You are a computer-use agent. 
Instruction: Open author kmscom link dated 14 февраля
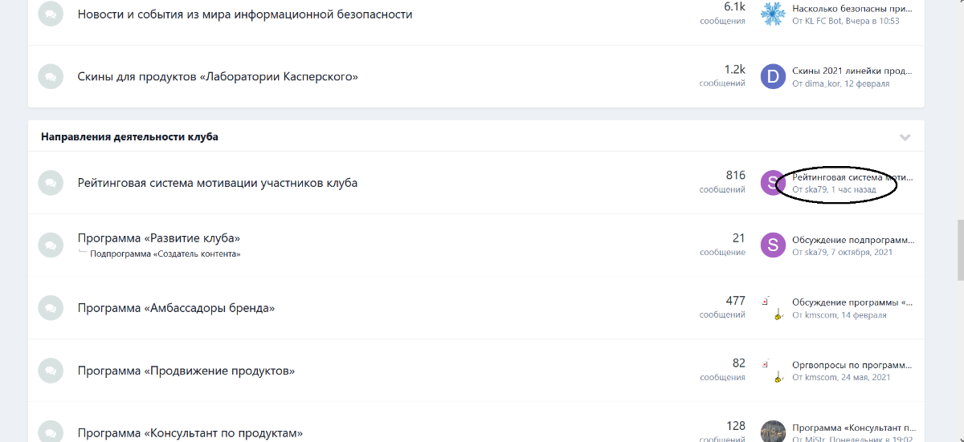pos(821,315)
